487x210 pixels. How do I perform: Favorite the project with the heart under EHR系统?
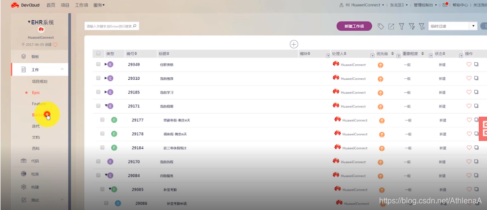point(55,45)
